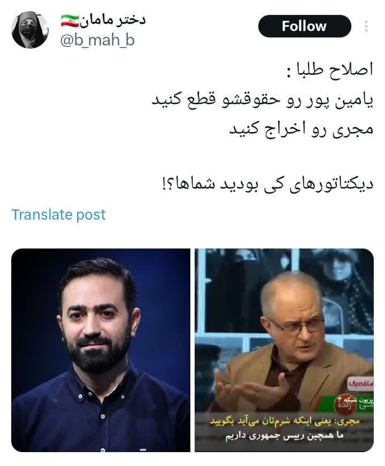Click the yellow subtitle starting with مجری
385x466 pixels.
pyautogui.click(x=284, y=422)
